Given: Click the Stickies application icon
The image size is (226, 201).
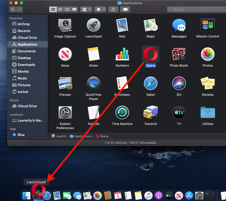Looking at the screenshot, I should [x=207, y=83].
